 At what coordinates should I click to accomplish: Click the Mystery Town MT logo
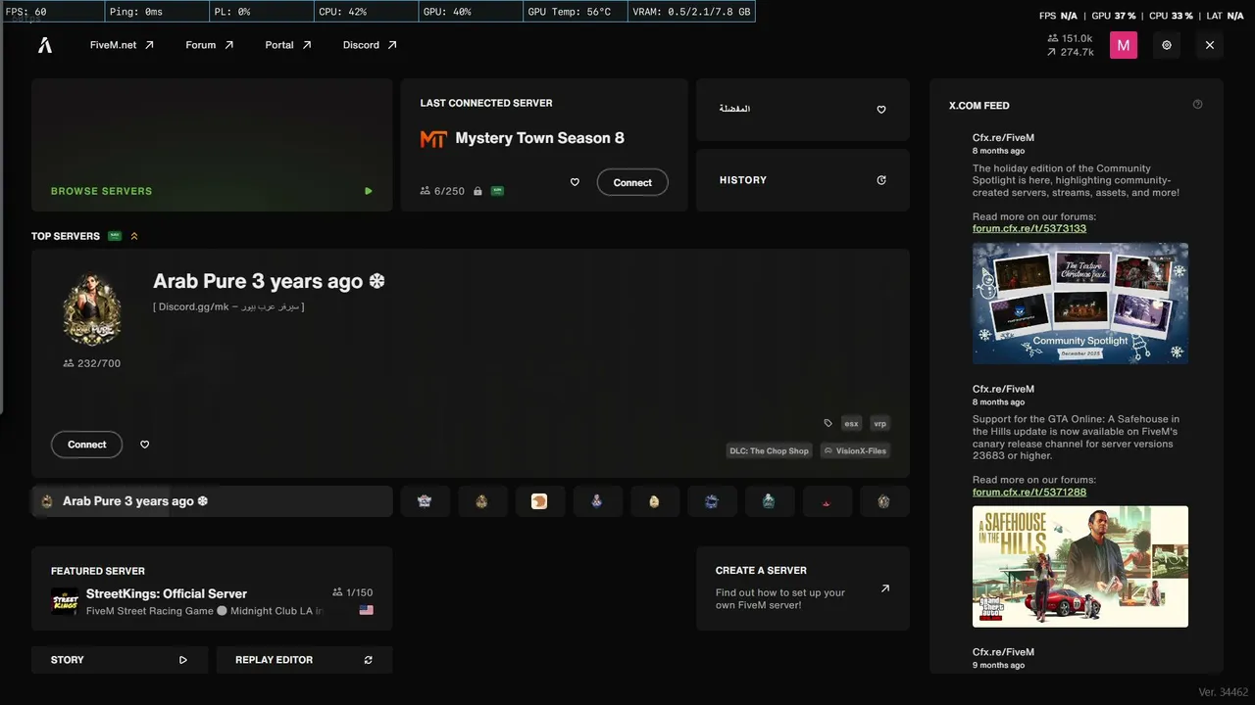point(433,139)
